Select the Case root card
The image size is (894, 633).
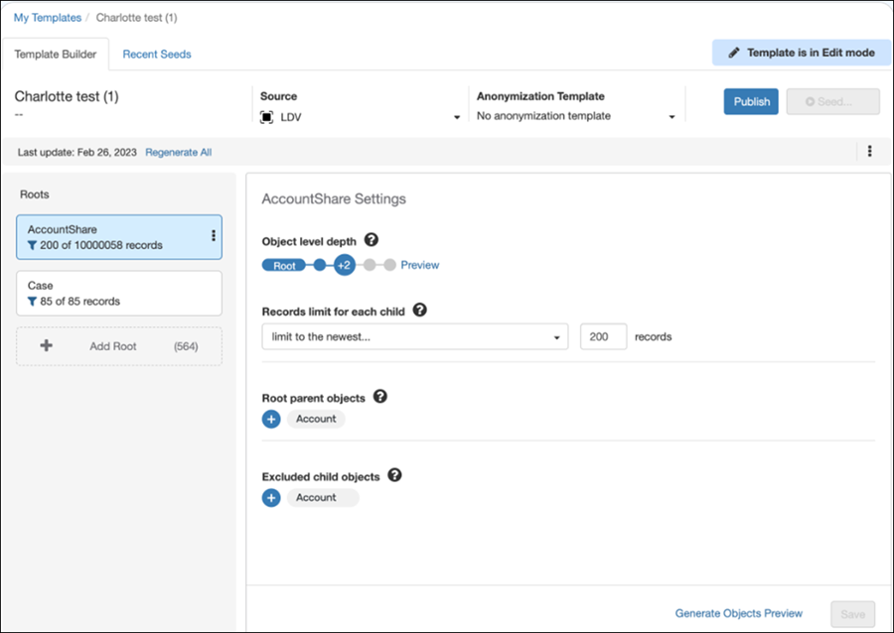point(119,293)
